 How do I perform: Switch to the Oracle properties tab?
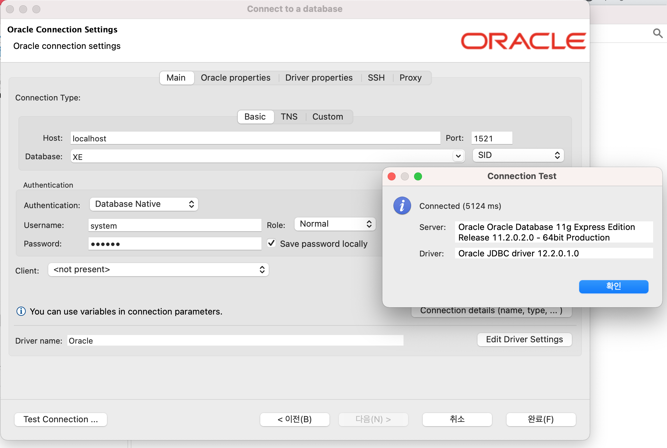235,78
